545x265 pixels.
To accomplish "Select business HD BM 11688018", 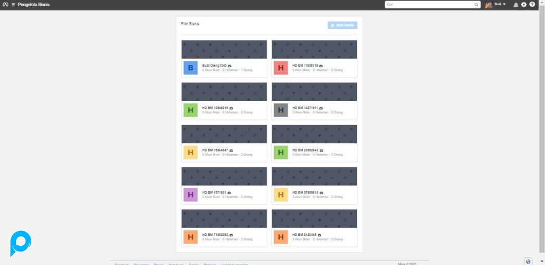I will 305,66.
